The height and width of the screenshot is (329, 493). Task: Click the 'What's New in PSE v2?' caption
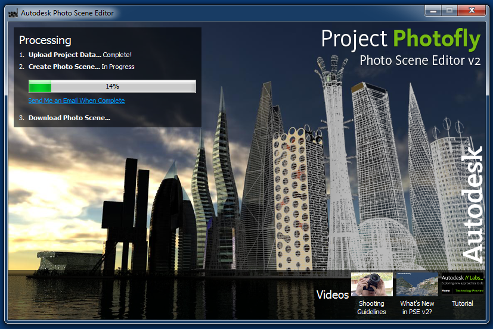(417, 308)
